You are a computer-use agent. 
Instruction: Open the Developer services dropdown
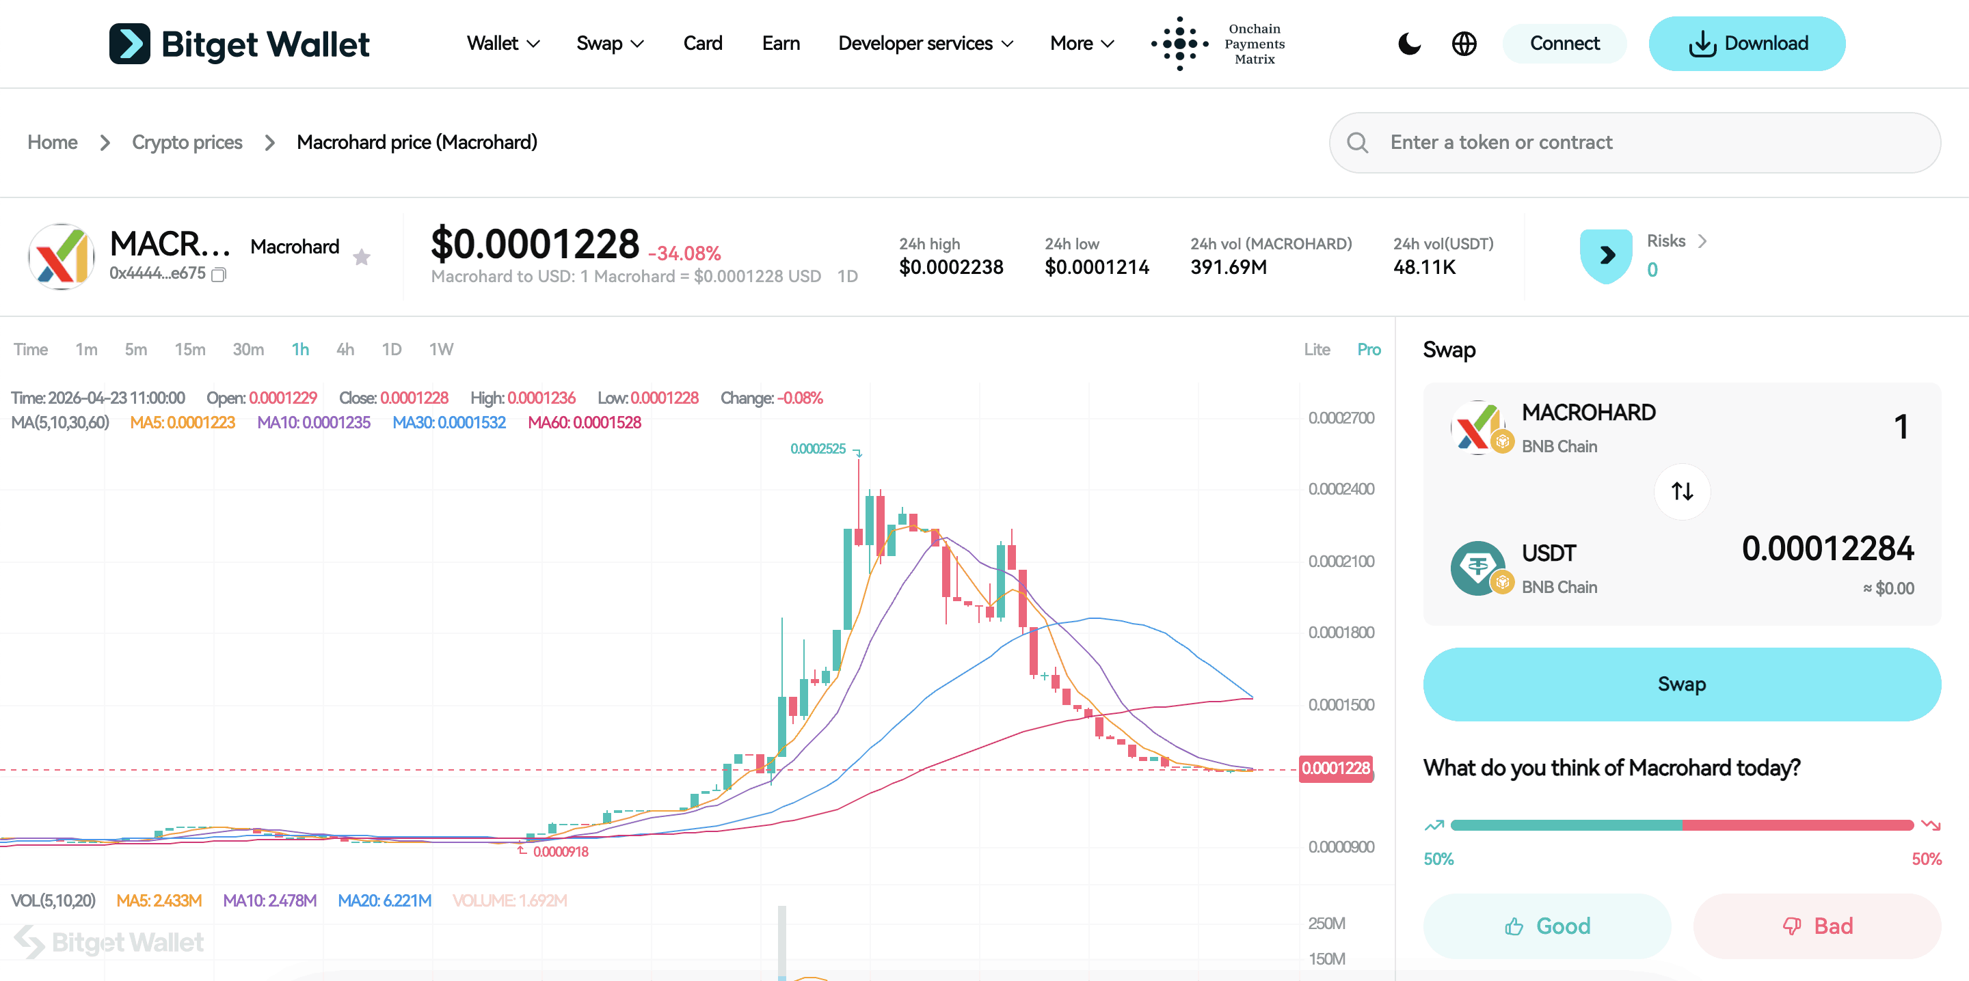925,44
